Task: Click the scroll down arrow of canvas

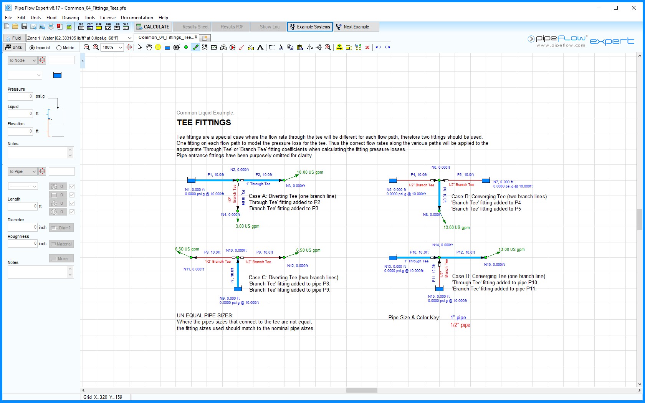Action: (x=640, y=384)
